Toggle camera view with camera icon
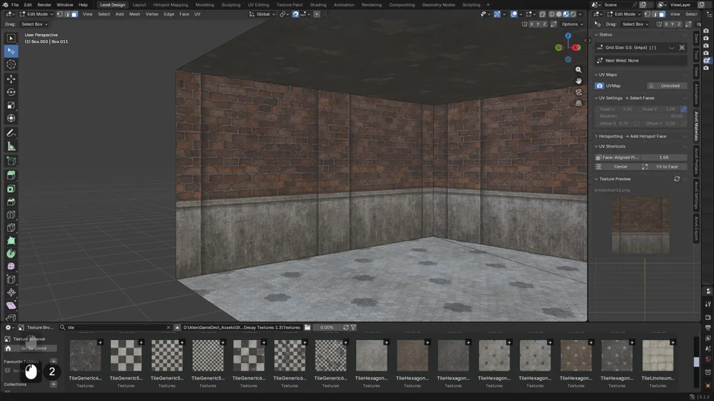Screen dimensions: 714x401 [x=579, y=92]
